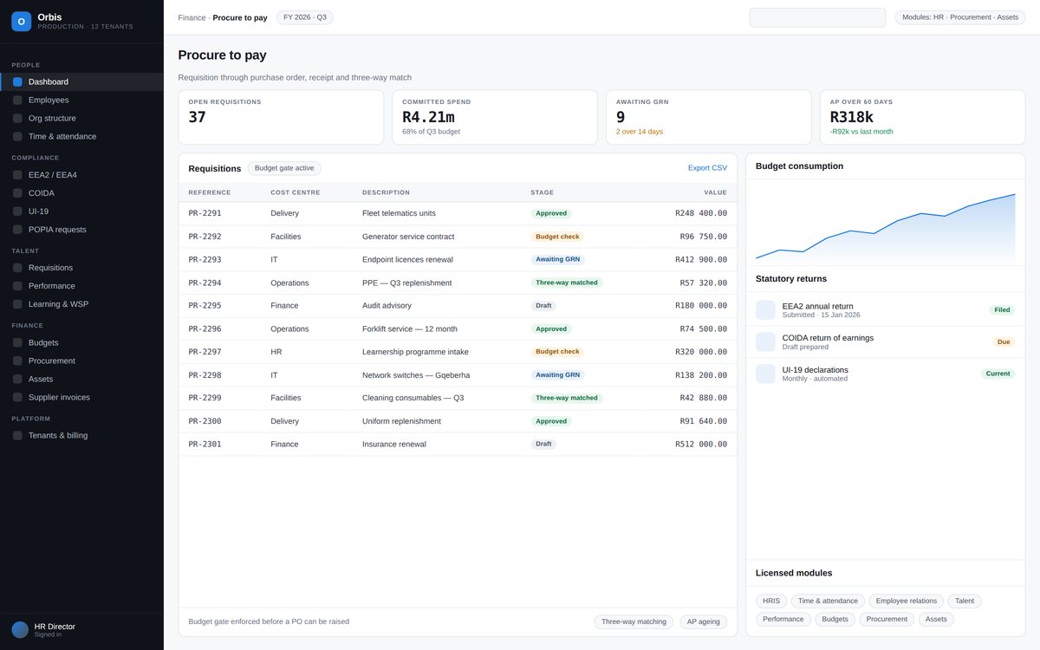Click the Assets sidebar icon

(17, 378)
